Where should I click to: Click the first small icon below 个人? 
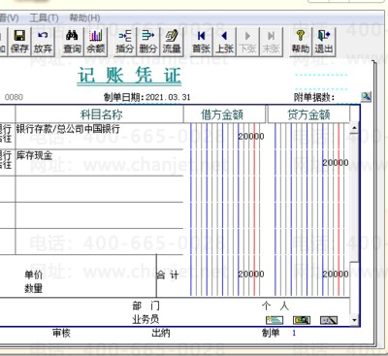coord(275,320)
